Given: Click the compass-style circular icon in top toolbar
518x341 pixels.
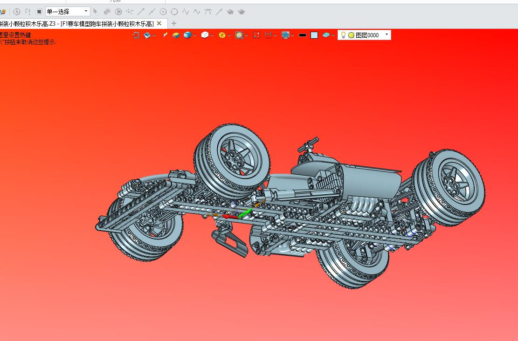Looking at the screenshot, I should (16, 12).
